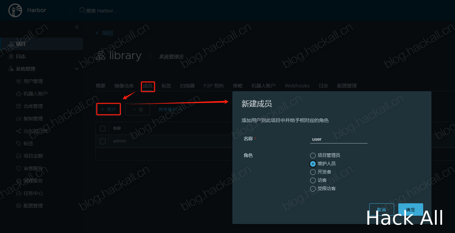Click the 机器人账户 robot icon

click(x=19, y=94)
